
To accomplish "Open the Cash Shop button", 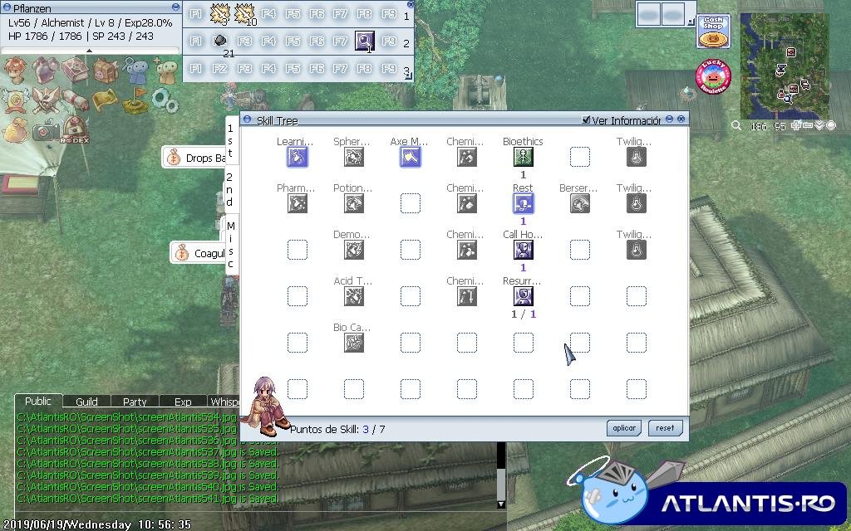I will 713,32.
